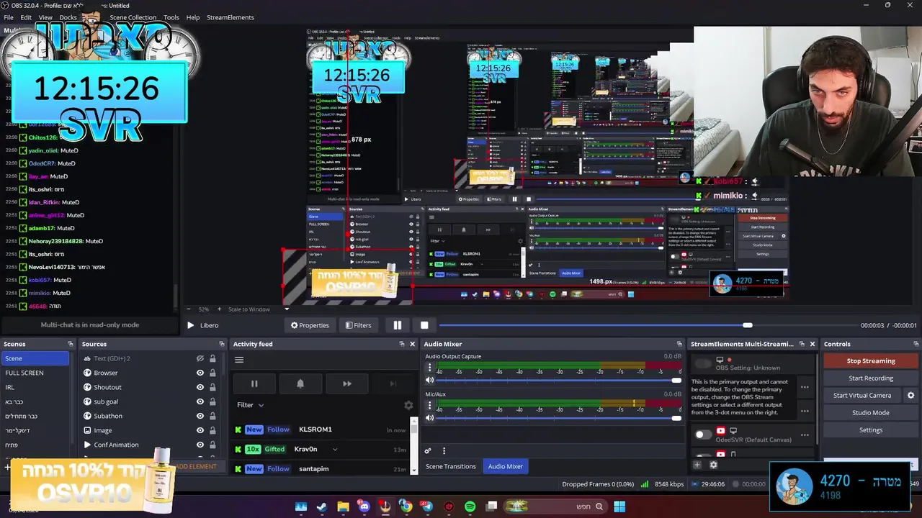This screenshot has width=922, height=518.
Task: Open the Activity feed Filter dropdown
Action: point(250,405)
